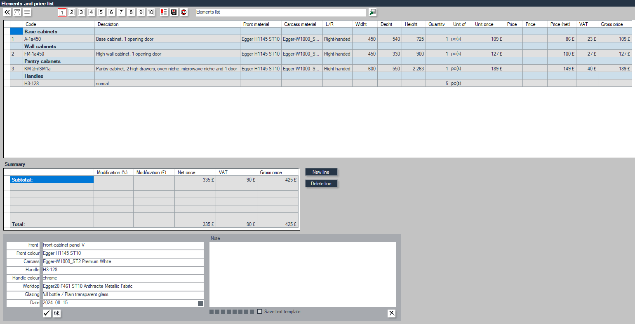Click the Delete line button

(x=321, y=184)
